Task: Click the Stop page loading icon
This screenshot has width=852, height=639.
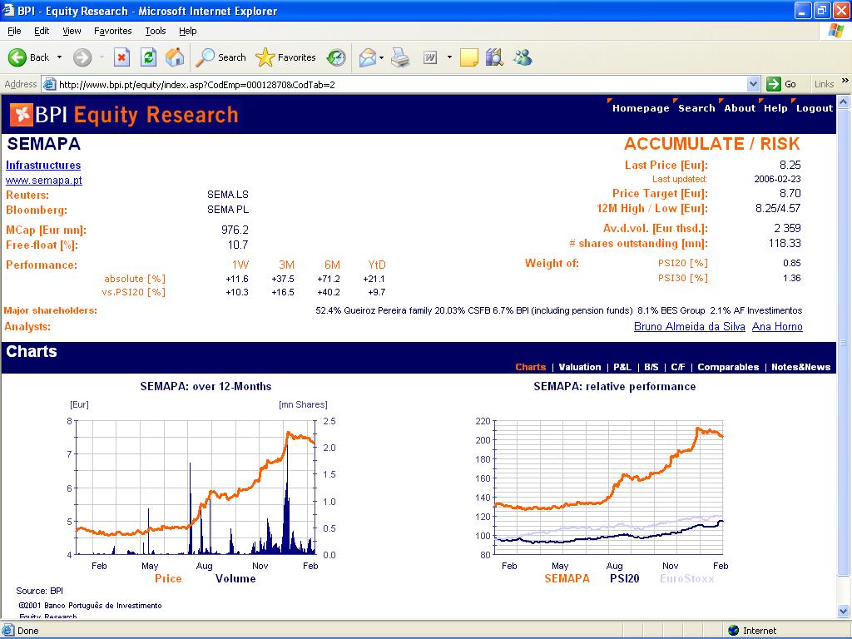Action: tap(121, 57)
